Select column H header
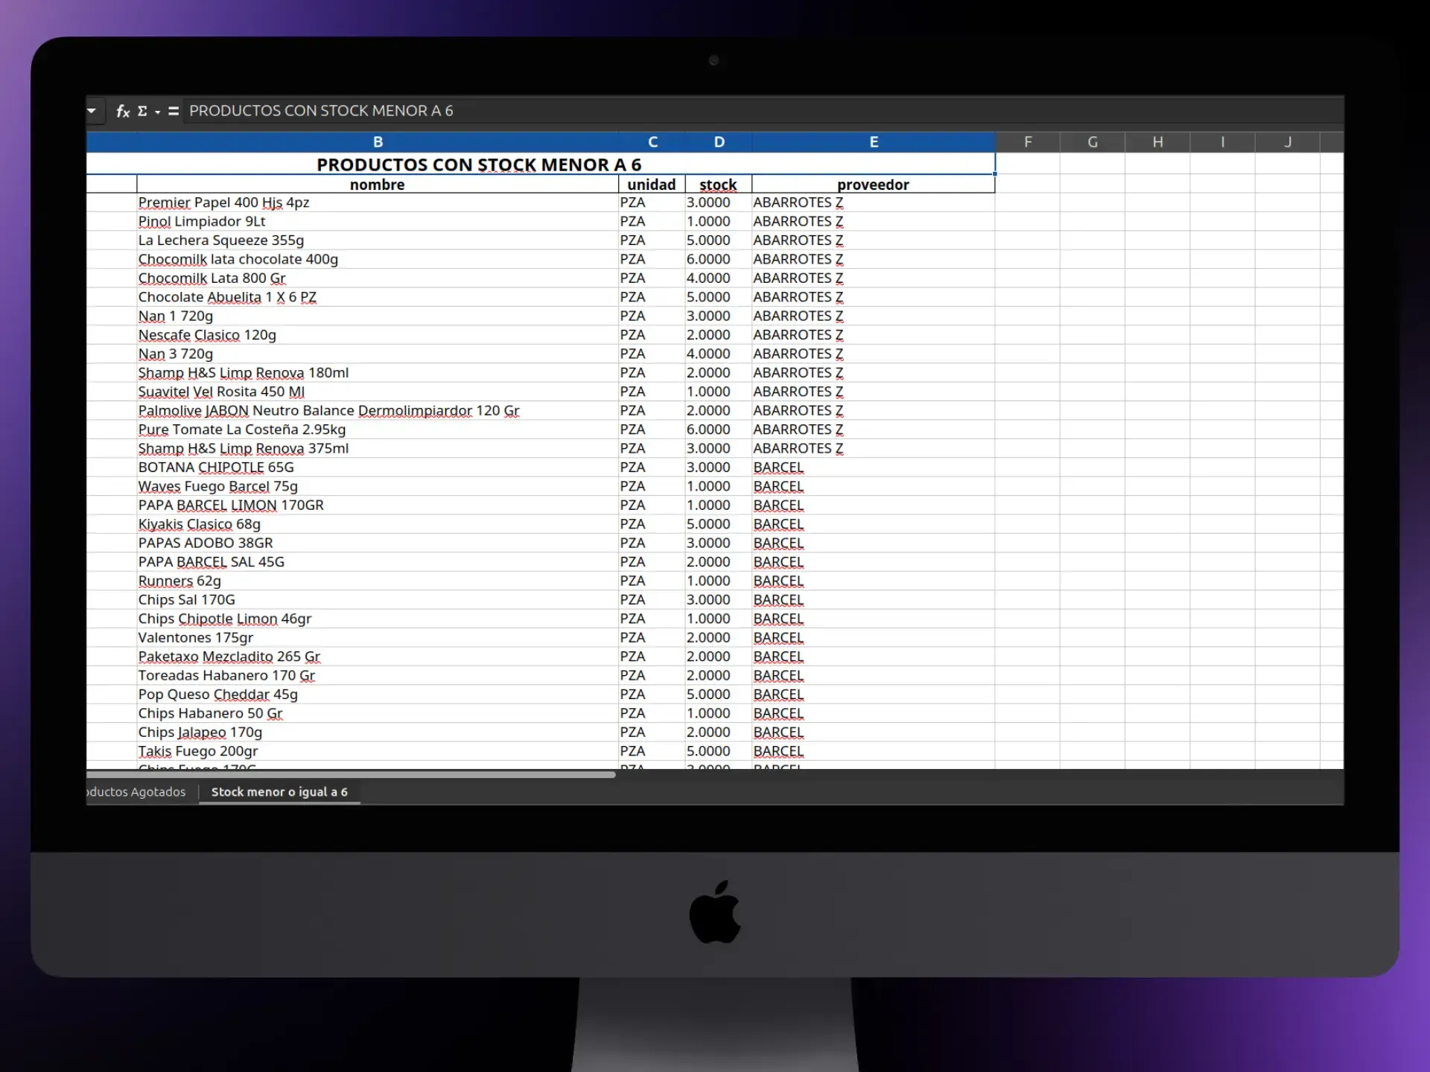The image size is (1430, 1072). coord(1157,142)
